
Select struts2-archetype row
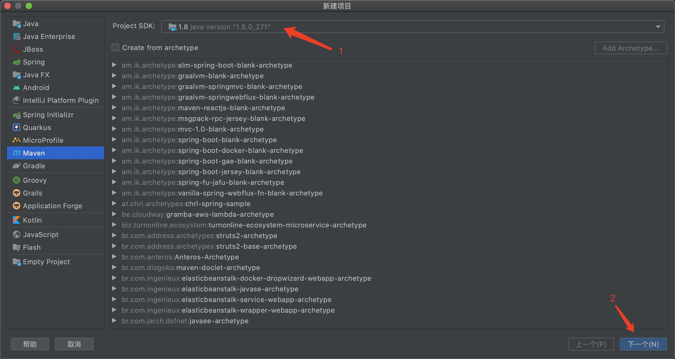[x=389, y=236]
